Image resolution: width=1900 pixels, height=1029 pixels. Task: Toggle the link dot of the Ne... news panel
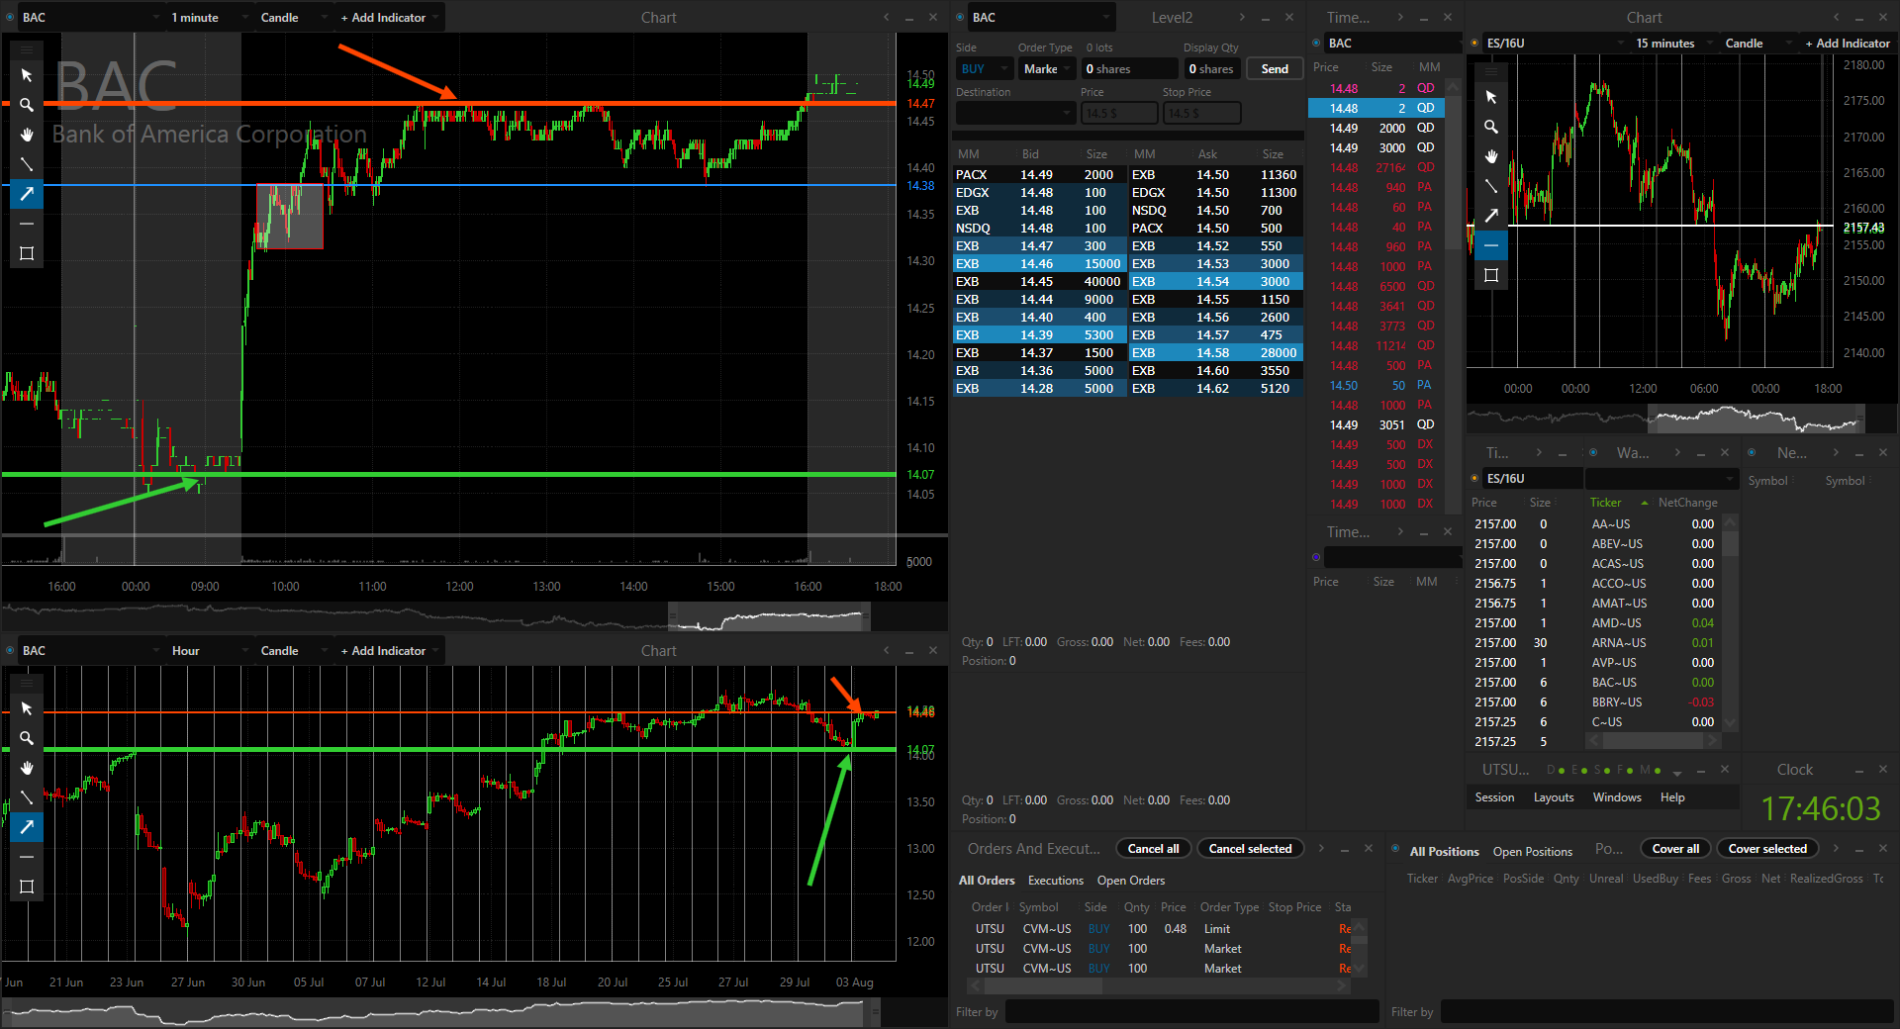[x=1752, y=452]
